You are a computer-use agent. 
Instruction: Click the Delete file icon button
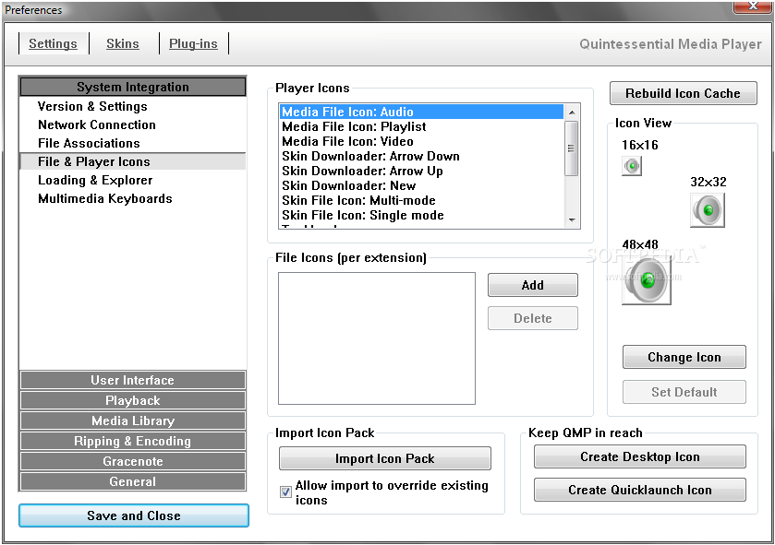tap(532, 319)
